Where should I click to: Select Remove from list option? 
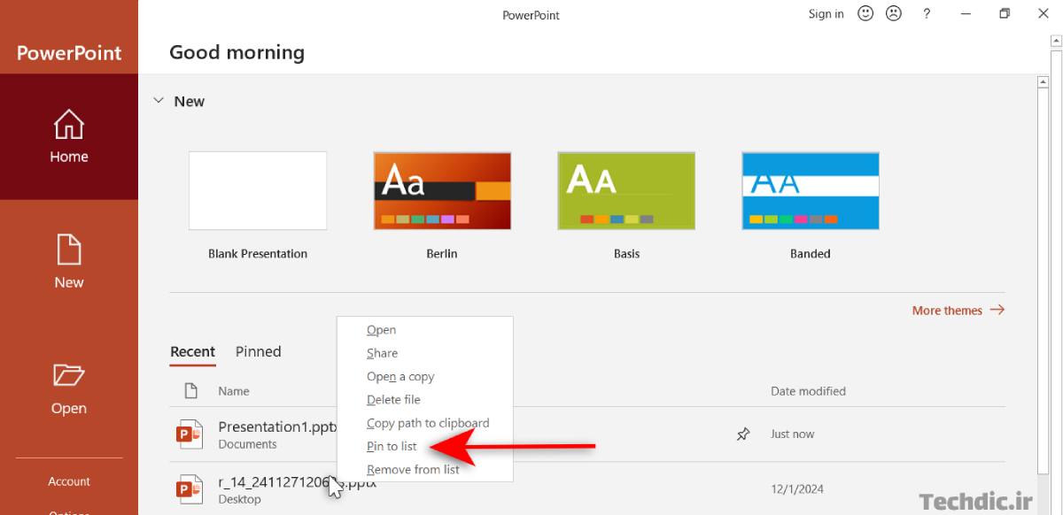pos(413,470)
